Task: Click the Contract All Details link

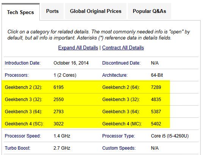Action: [x=123, y=47]
